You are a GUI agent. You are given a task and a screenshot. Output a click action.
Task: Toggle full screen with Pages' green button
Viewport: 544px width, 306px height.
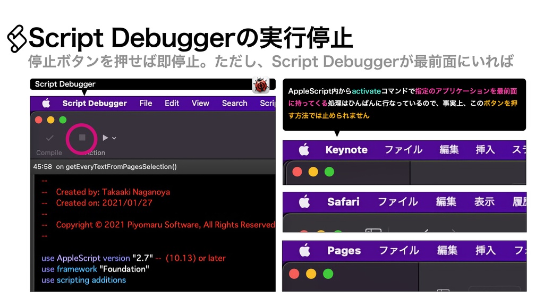click(328, 274)
